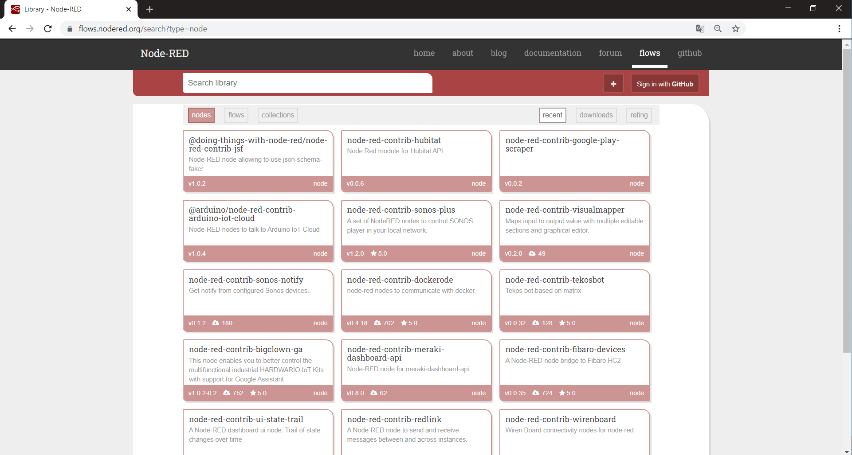Viewport: 852px width, 455px height.
Task: Toggle the flows filter
Action: click(236, 115)
